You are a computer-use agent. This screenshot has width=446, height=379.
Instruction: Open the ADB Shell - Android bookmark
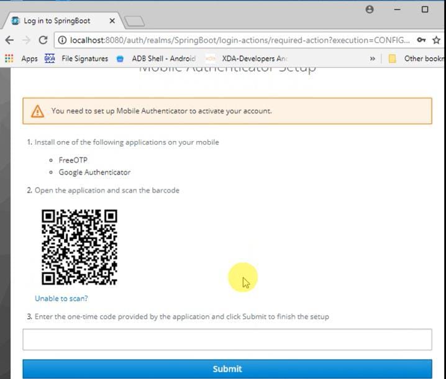pos(156,58)
